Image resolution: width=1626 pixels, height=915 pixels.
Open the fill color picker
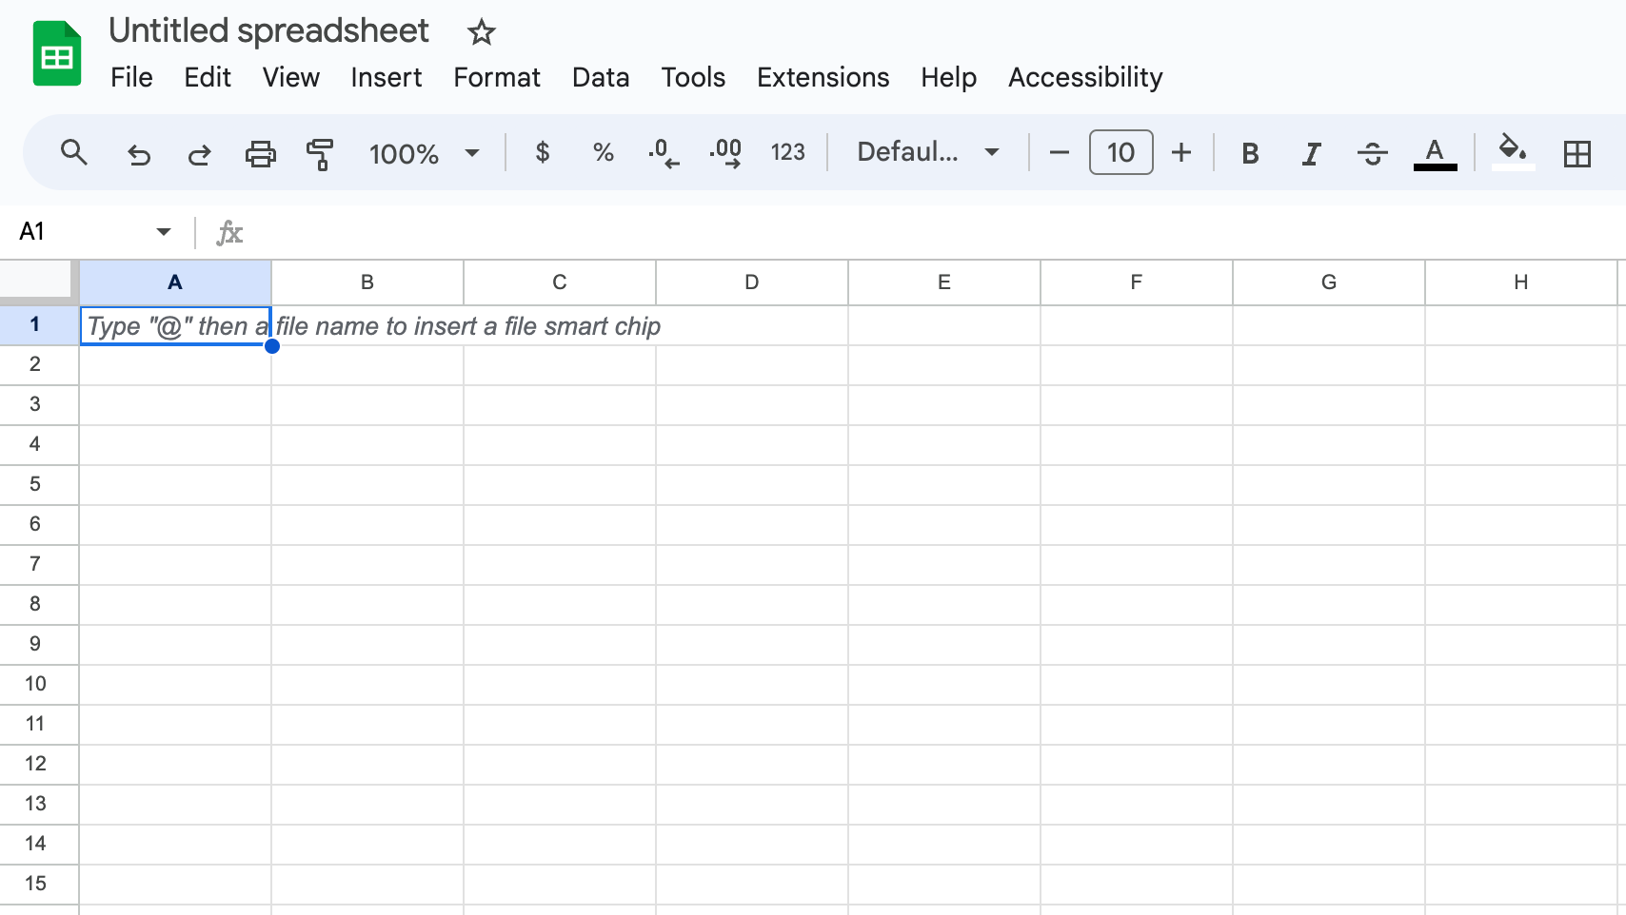coord(1513,151)
